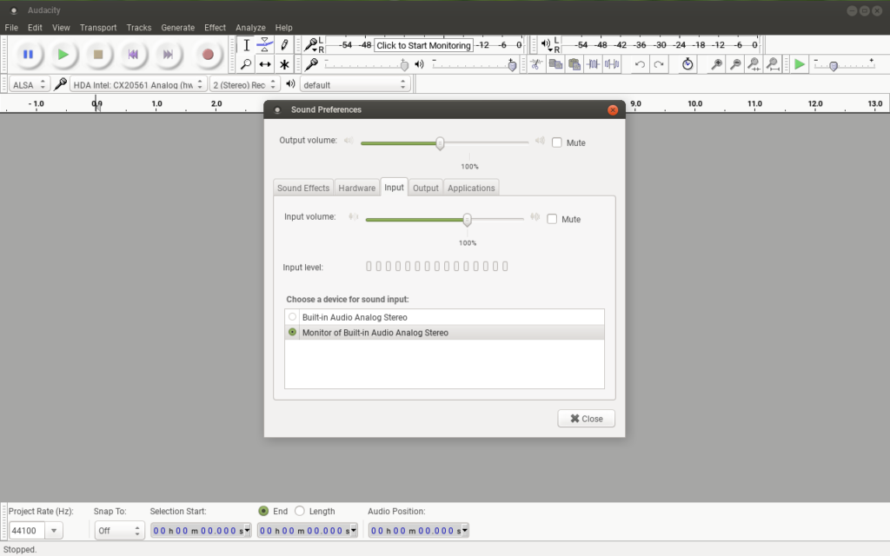Select the Envelope tool

coord(265,45)
